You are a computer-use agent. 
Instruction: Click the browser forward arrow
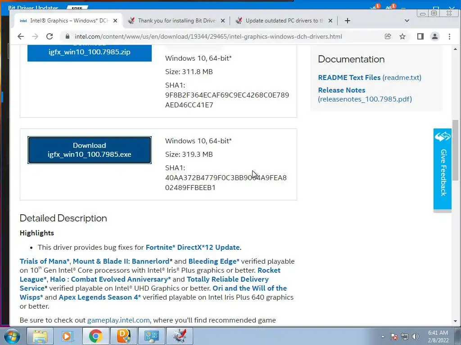[35, 36]
